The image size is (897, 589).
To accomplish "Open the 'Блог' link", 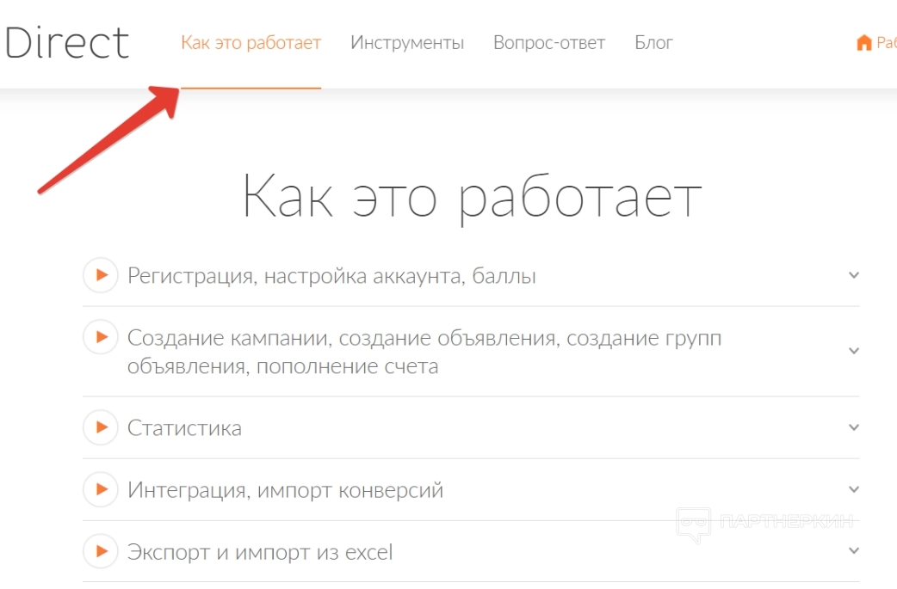I will (x=654, y=43).
